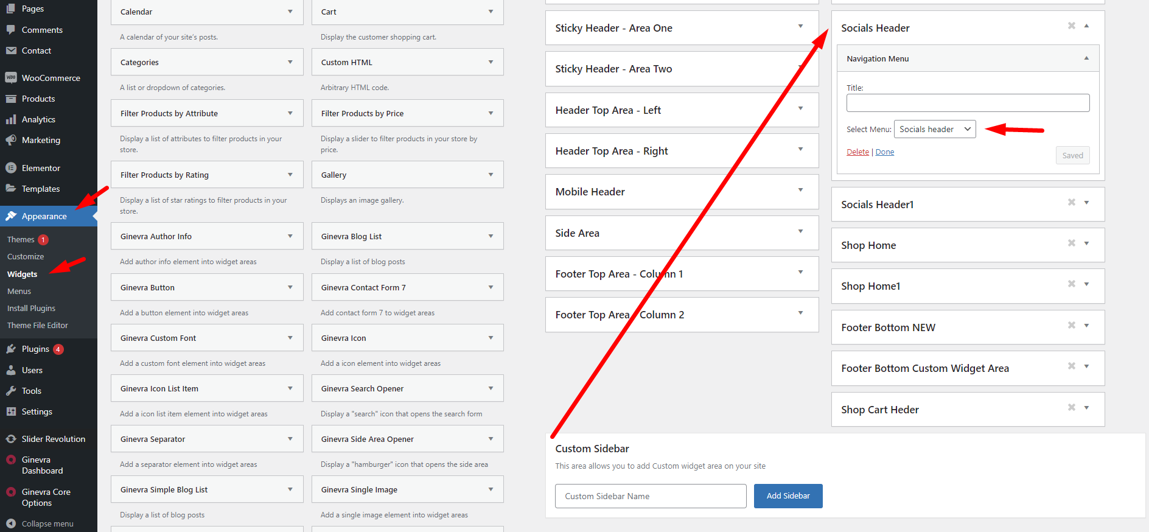Remove Shop Cart Heder area with X icon
The image size is (1149, 532).
[x=1072, y=407]
